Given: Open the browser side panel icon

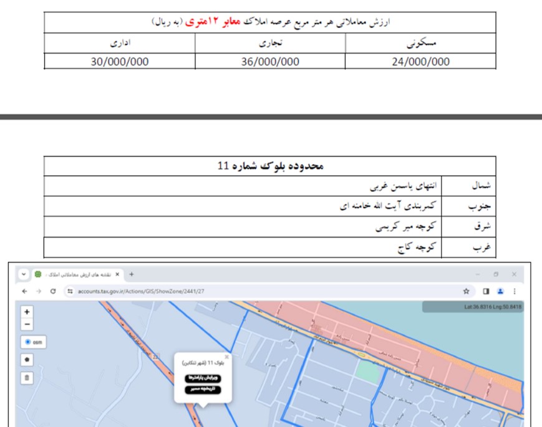Looking at the screenshot, I should point(486,291).
